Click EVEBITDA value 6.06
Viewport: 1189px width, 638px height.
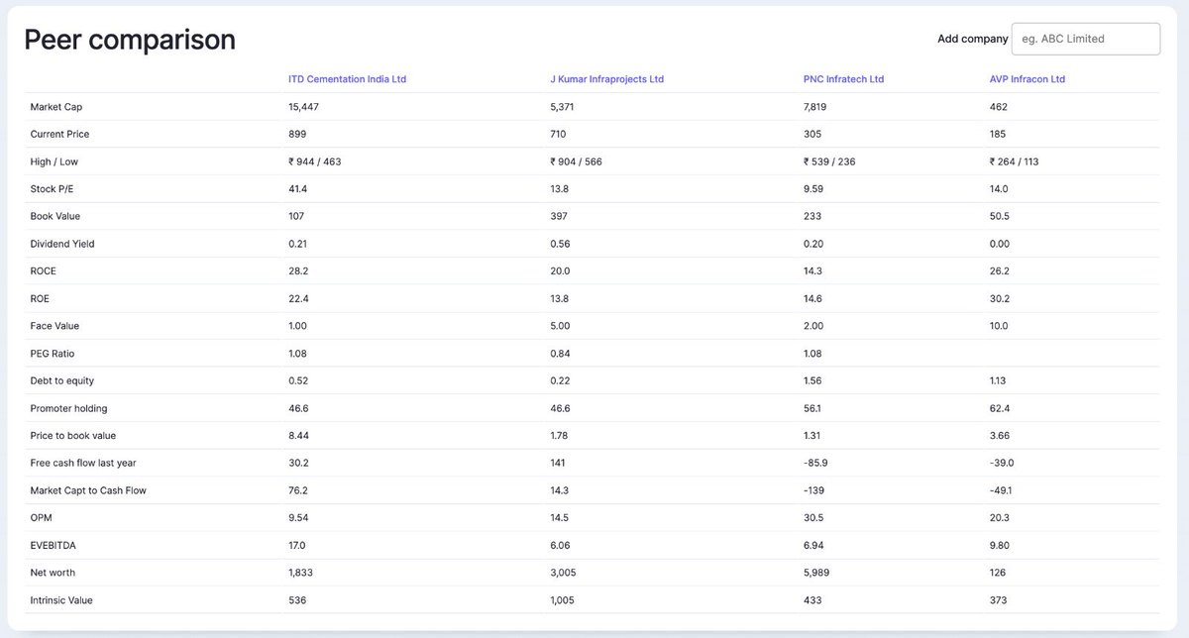click(x=560, y=545)
